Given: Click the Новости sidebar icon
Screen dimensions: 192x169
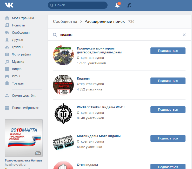Looking at the screenshot, I should [7, 25].
